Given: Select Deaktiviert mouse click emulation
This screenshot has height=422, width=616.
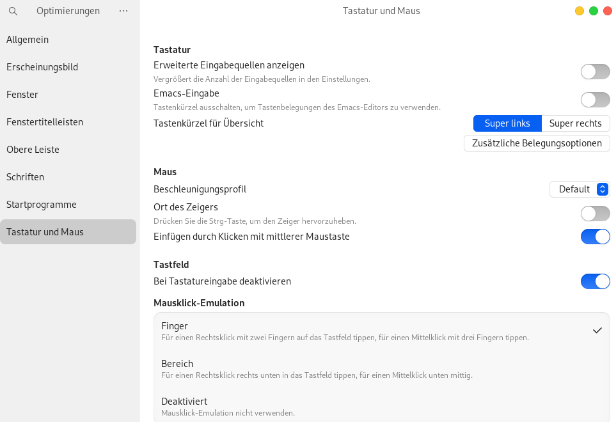Looking at the screenshot, I should (381, 406).
